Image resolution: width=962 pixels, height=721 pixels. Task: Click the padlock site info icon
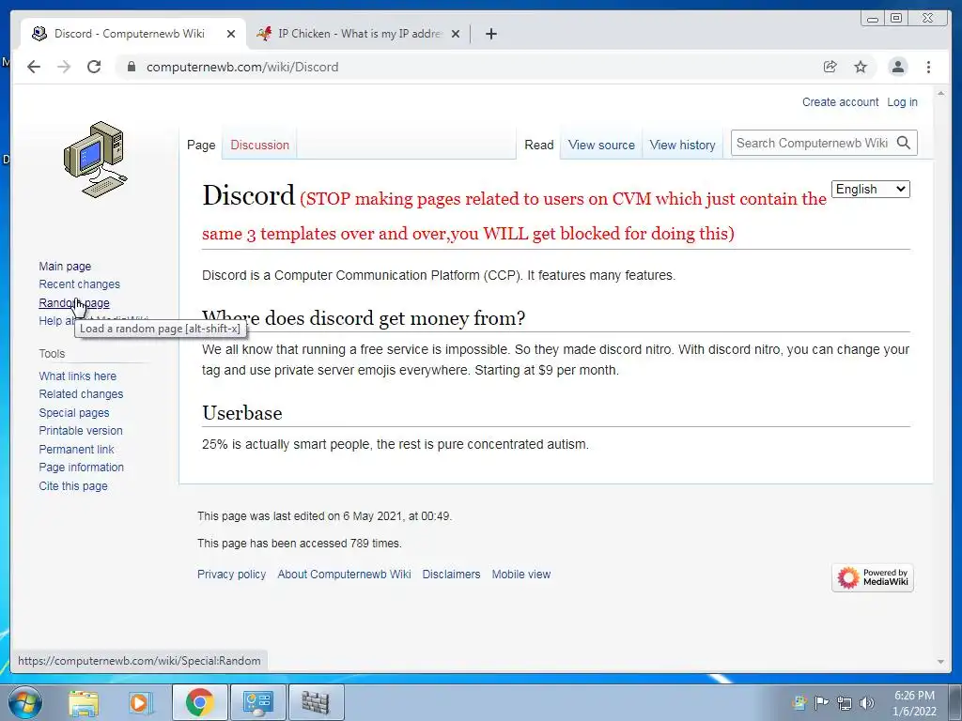tap(131, 67)
